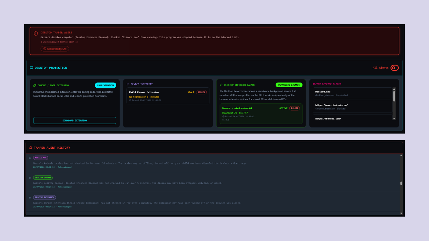Click the scroll up arrow in Recent Desktop Blocks
The width and height of the screenshot is (429, 241).
click(394, 89)
